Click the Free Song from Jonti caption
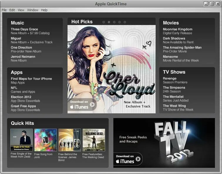 point(43,156)
